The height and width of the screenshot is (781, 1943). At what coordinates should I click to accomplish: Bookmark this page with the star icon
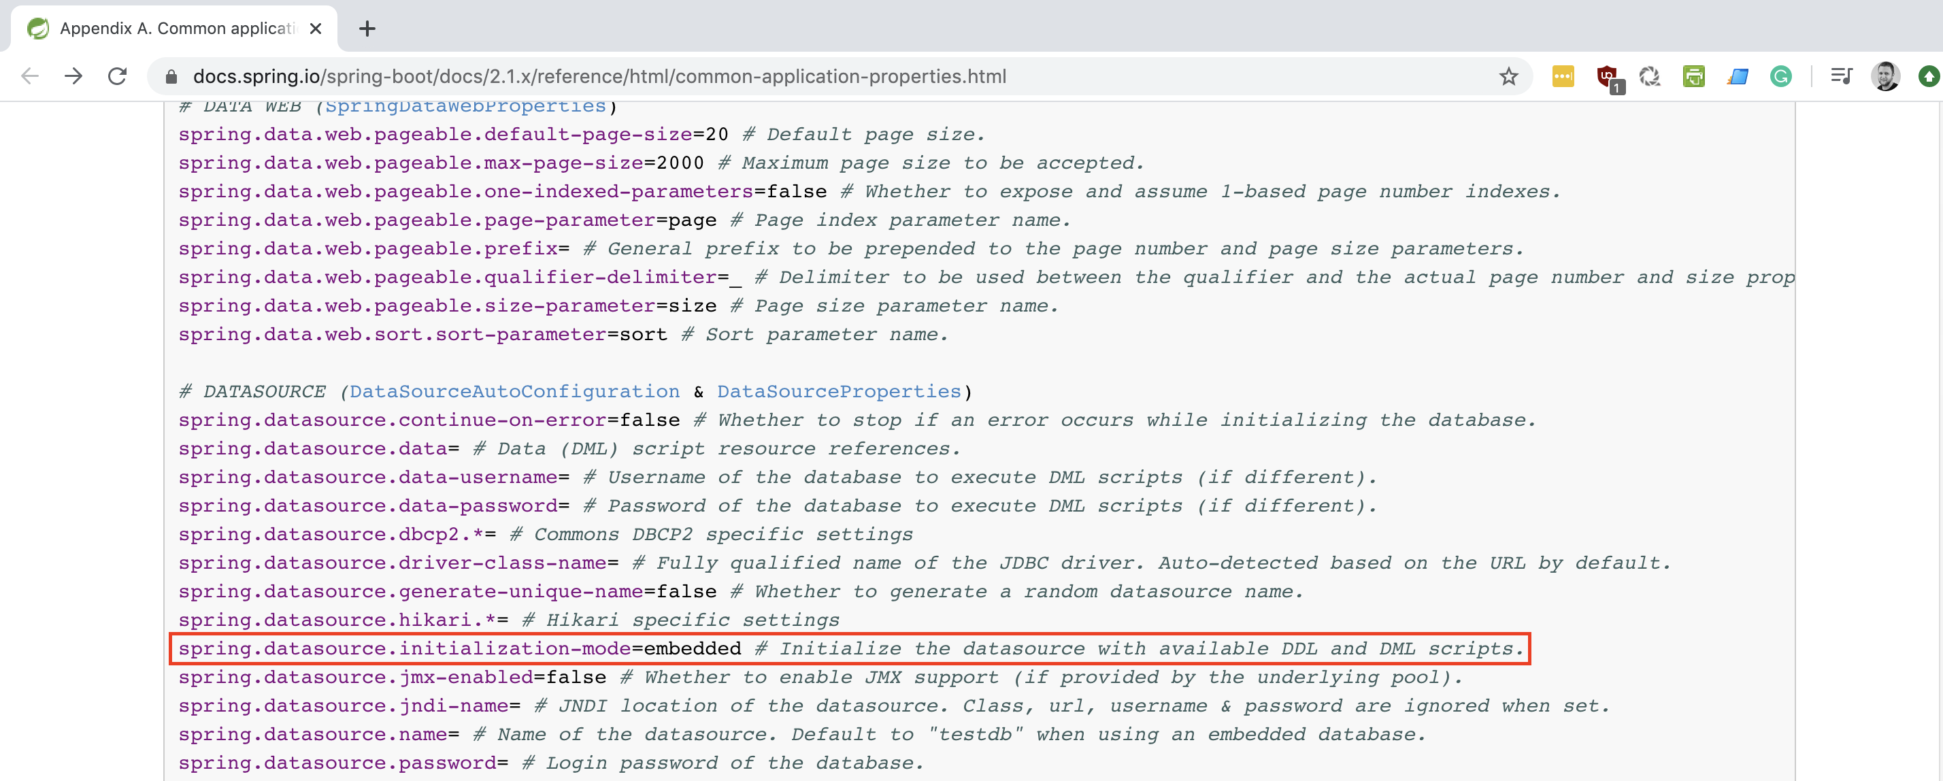(1508, 76)
